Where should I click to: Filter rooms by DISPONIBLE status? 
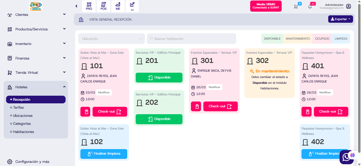(272, 39)
